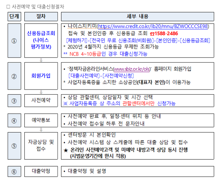
Task: Click the circled number ④ step icon
Action: pos(14,120)
